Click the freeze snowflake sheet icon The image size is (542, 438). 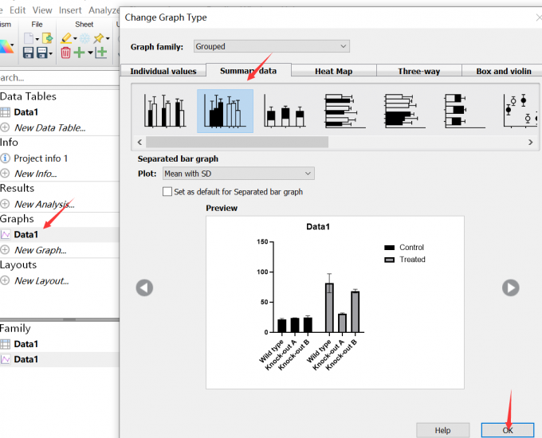tap(84, 38)
